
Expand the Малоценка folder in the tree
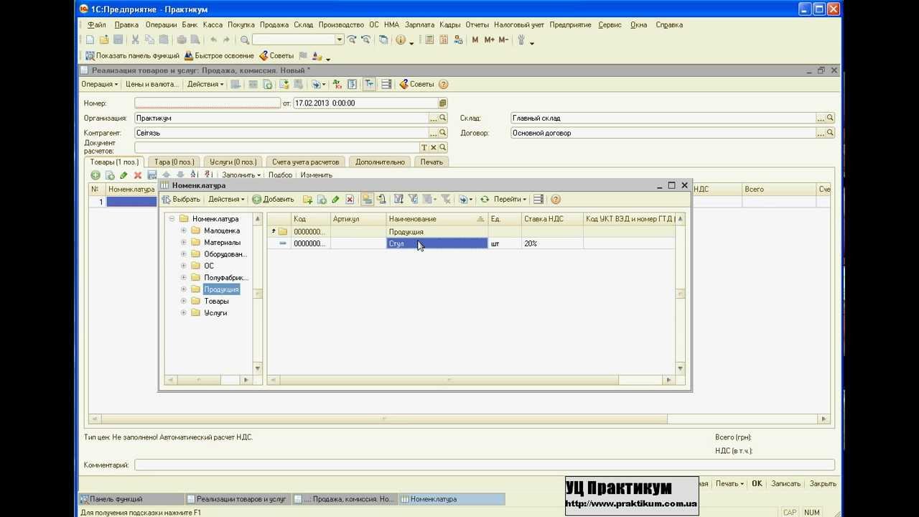point(184,230)
